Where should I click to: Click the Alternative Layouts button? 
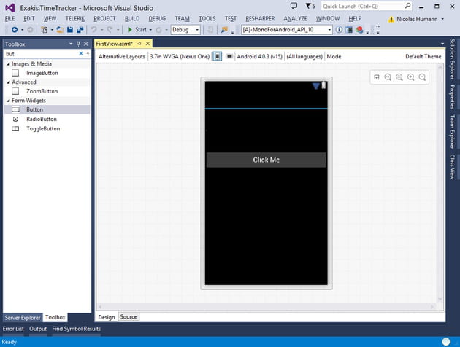[122, 57]
